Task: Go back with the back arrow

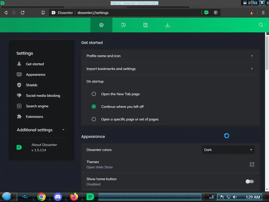Action: (x=6, y=13)
